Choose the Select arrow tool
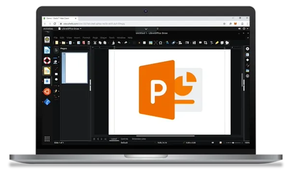 pos(56,50)
